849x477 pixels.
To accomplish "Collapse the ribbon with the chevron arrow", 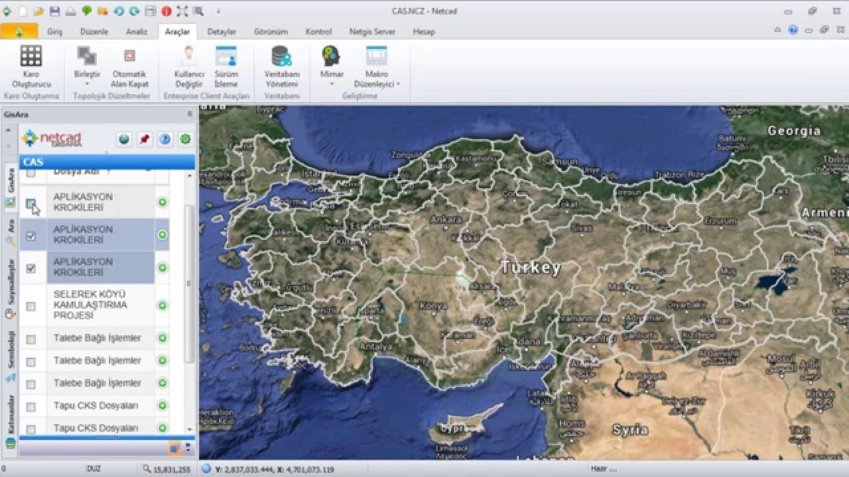I will pos(778,30).
